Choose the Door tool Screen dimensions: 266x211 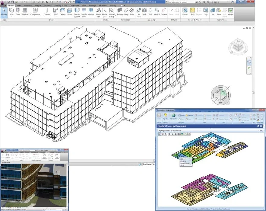(x=18, y=12)
